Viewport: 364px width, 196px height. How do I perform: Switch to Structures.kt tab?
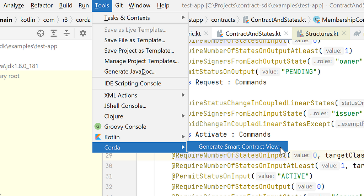322,34
